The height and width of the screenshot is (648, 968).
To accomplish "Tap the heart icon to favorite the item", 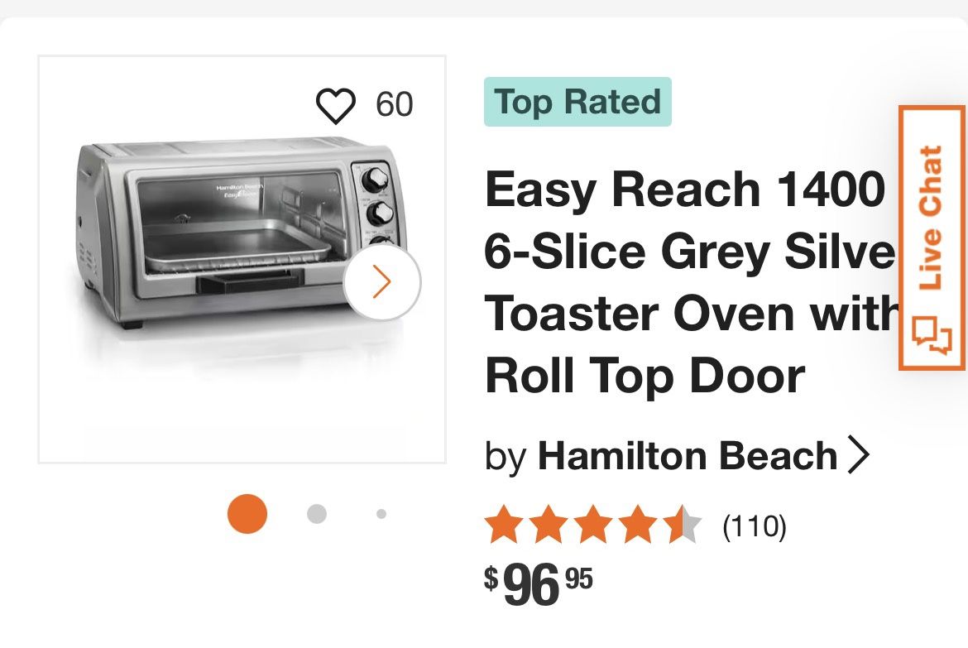I will click(x=335, y=106).
